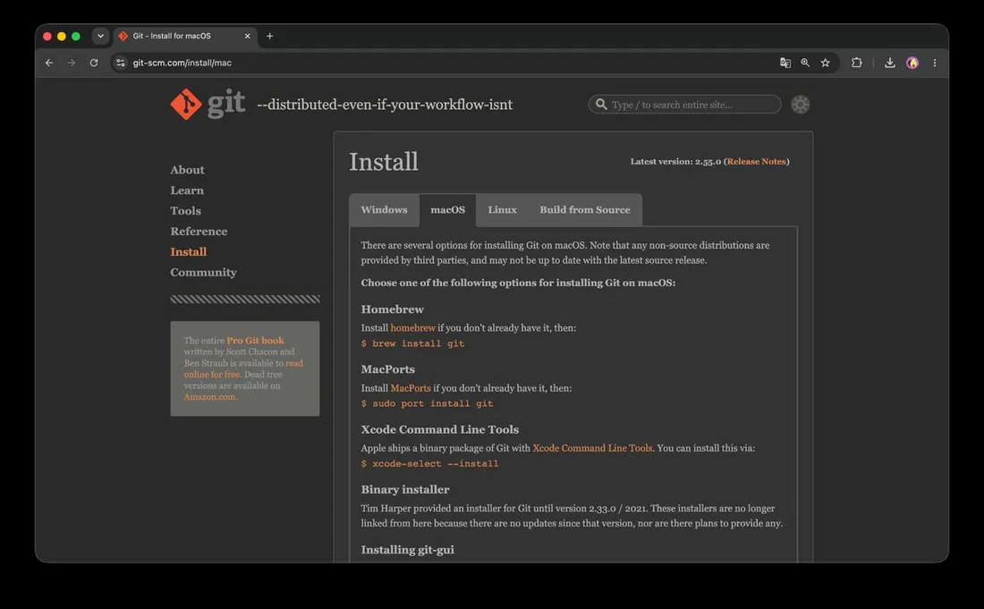Click the zoom magnifier icon in address bar
Image resolution: width=984 pixels, height=609 pixels.
pos(805,63)
